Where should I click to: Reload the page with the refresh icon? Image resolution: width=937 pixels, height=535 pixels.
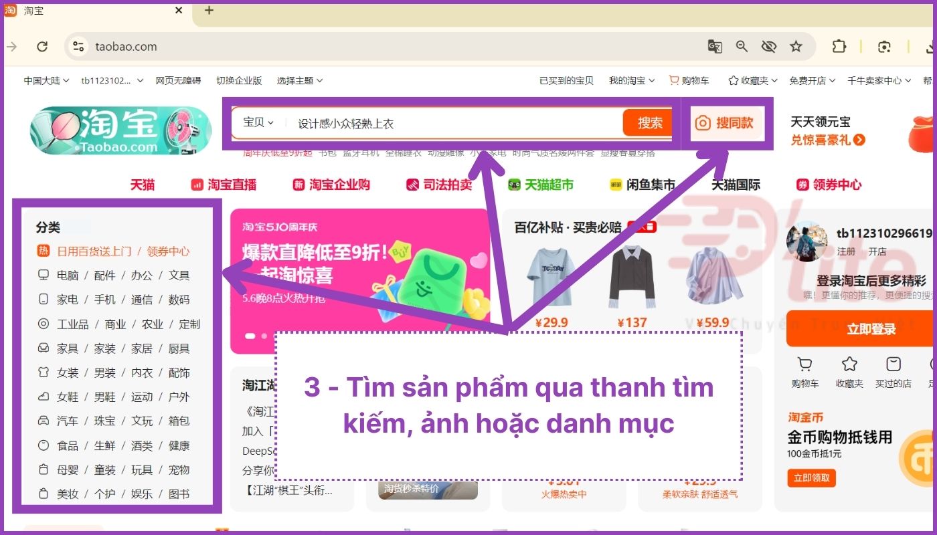(42, 47)
